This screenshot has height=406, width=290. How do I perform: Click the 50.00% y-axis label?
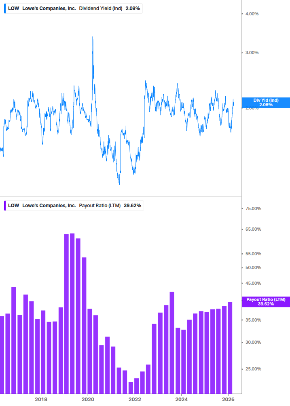(253, 267)
